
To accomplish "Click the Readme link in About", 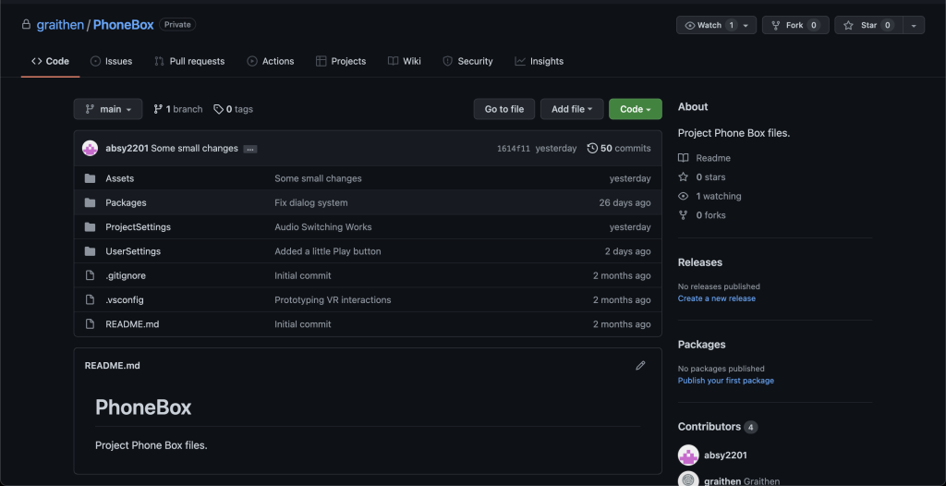I will (x=713, y=158).
